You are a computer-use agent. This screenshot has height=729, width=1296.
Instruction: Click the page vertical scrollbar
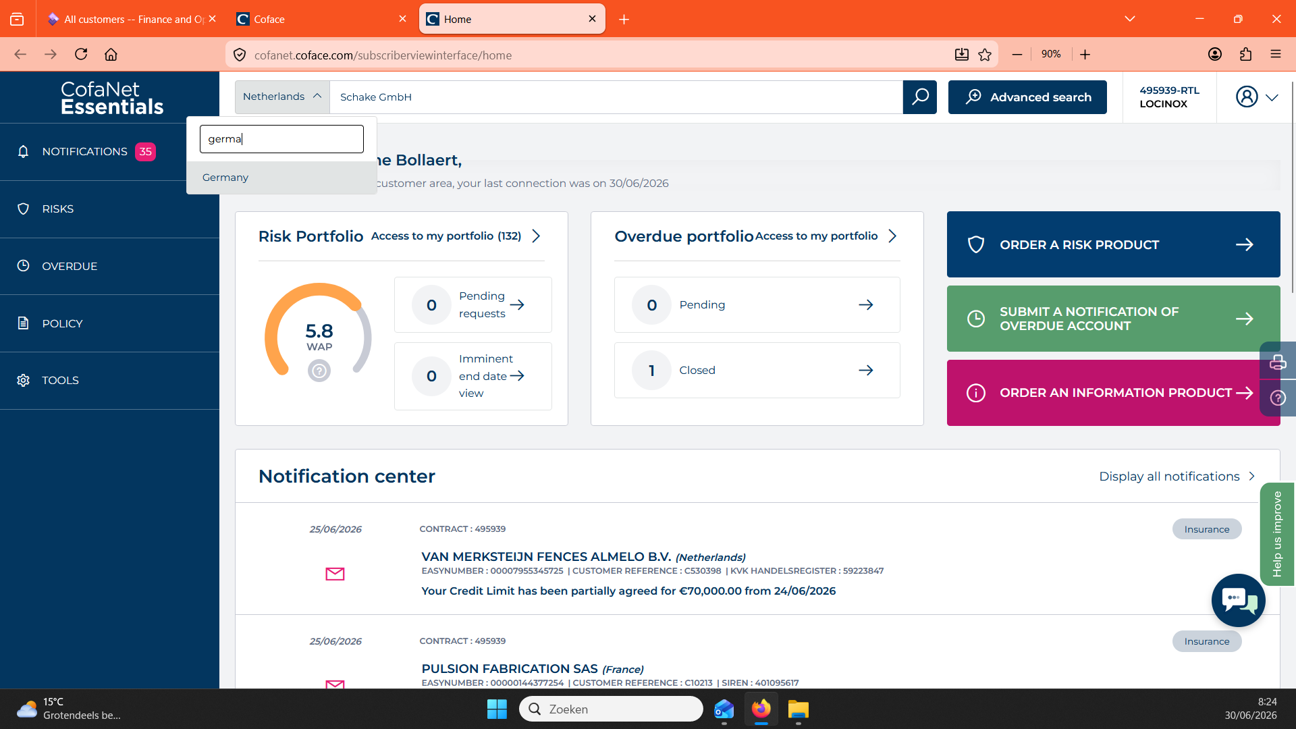[1293, 189]
